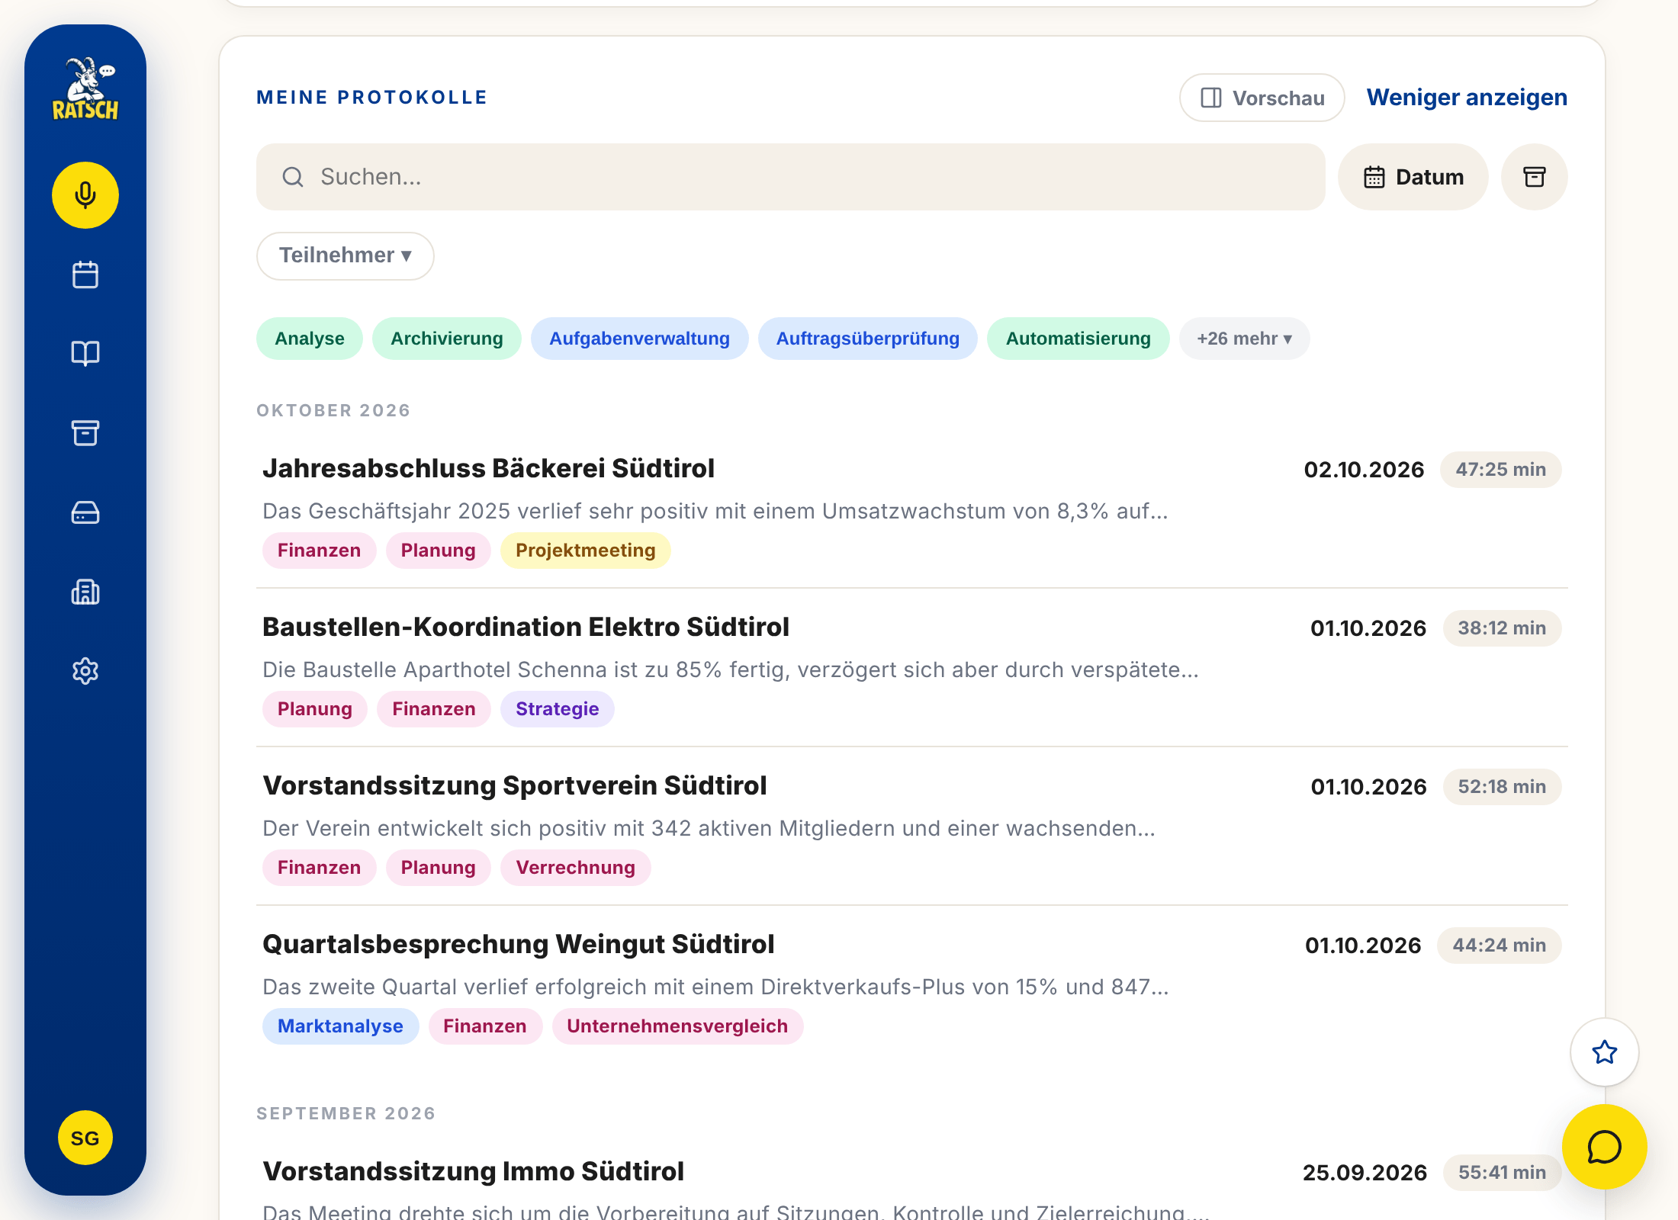
Task: Click the 38:12 min duration badge
Action: (x=1503, y=628)
